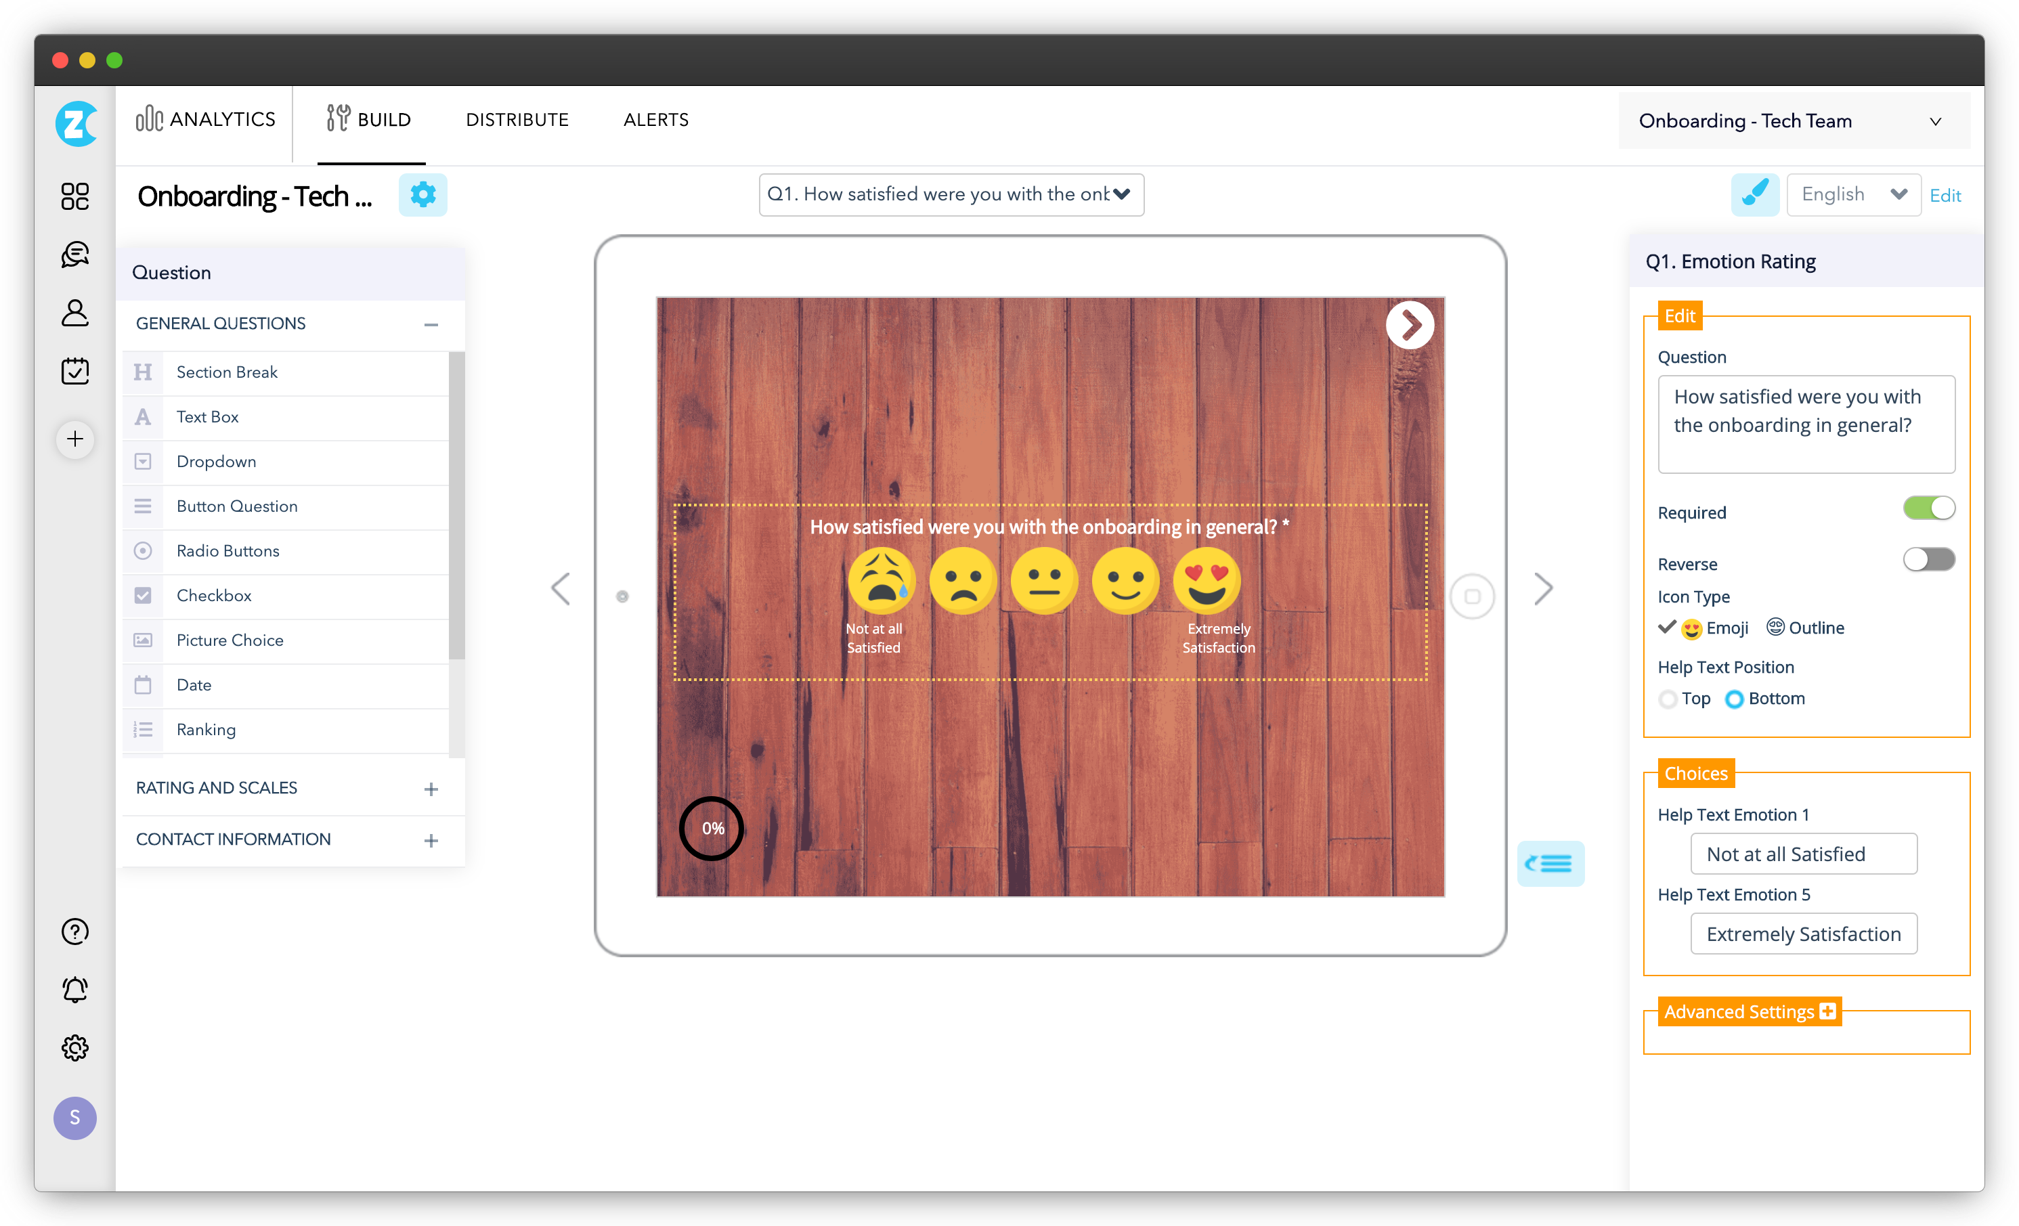This screenshot has width=2019, height=1226.
Task: Click the plus add button in sidebar
Action: [x=74, y=439]
